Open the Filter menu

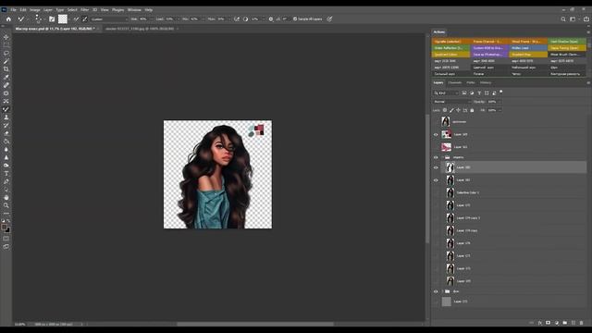[84, 10]
